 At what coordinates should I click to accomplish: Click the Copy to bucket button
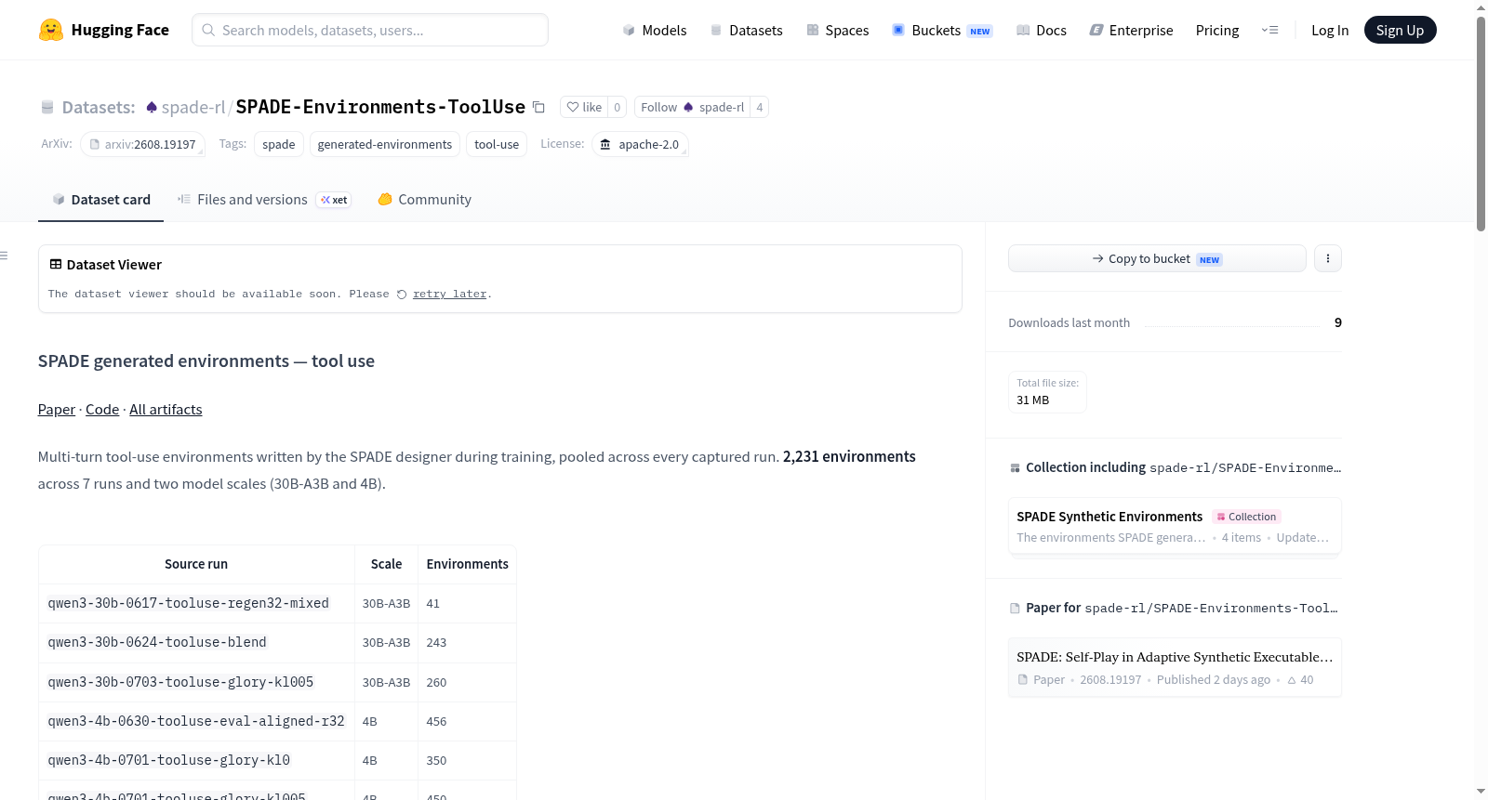pos(1157,258)
